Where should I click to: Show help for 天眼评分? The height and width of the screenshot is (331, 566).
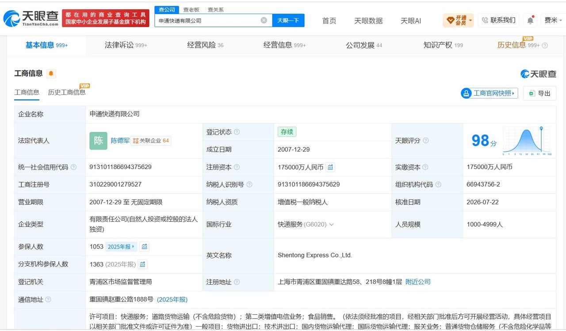tap(425, 141)
